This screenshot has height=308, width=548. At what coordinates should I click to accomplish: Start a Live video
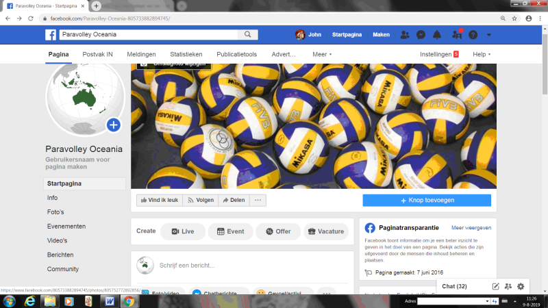[183, 231]
